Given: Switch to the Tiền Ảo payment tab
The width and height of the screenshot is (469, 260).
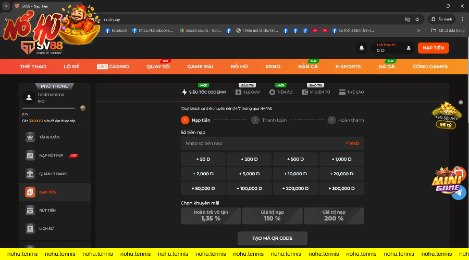Looking at the screenshot, I should (x=281, y=92).
